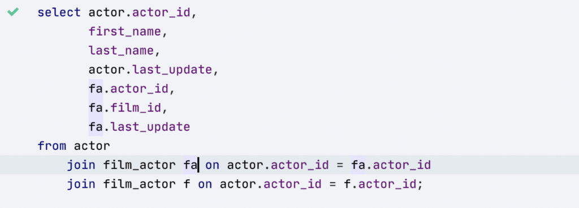This screenshot has height=208, width=579.
Task: Click film_actor in the second join line
Action: click(x=139, y=184)
